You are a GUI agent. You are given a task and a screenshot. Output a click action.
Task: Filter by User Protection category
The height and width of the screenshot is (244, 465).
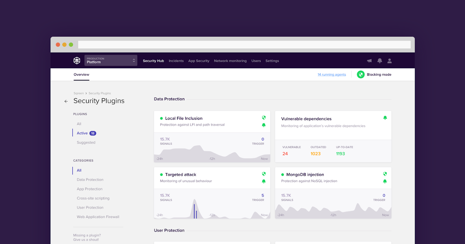(90, 208)
